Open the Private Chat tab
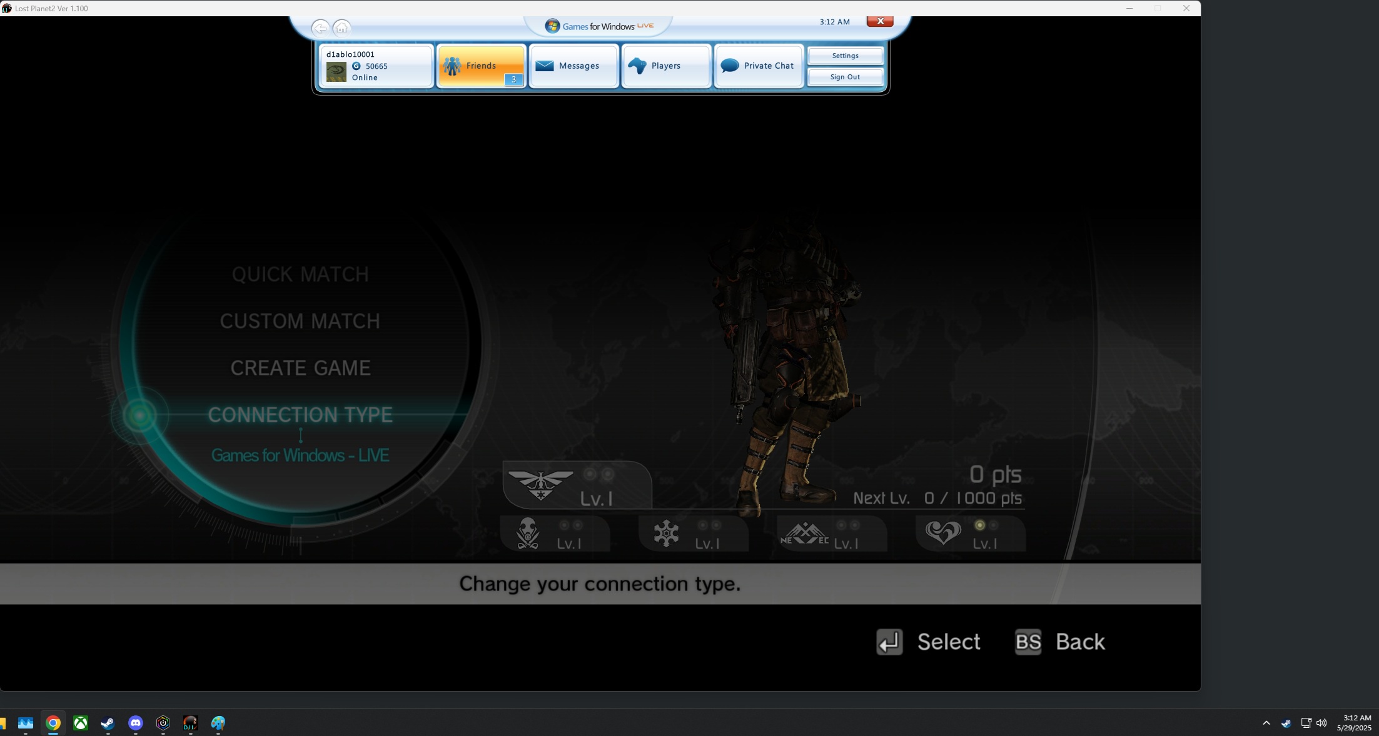Screen dimensions: 1379x736 pos(759,66)
